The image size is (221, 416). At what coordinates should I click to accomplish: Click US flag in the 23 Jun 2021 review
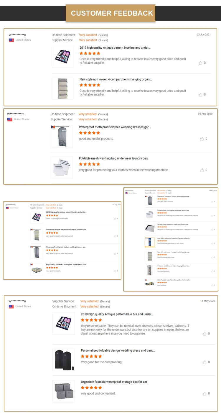click(x=11, y=40)
